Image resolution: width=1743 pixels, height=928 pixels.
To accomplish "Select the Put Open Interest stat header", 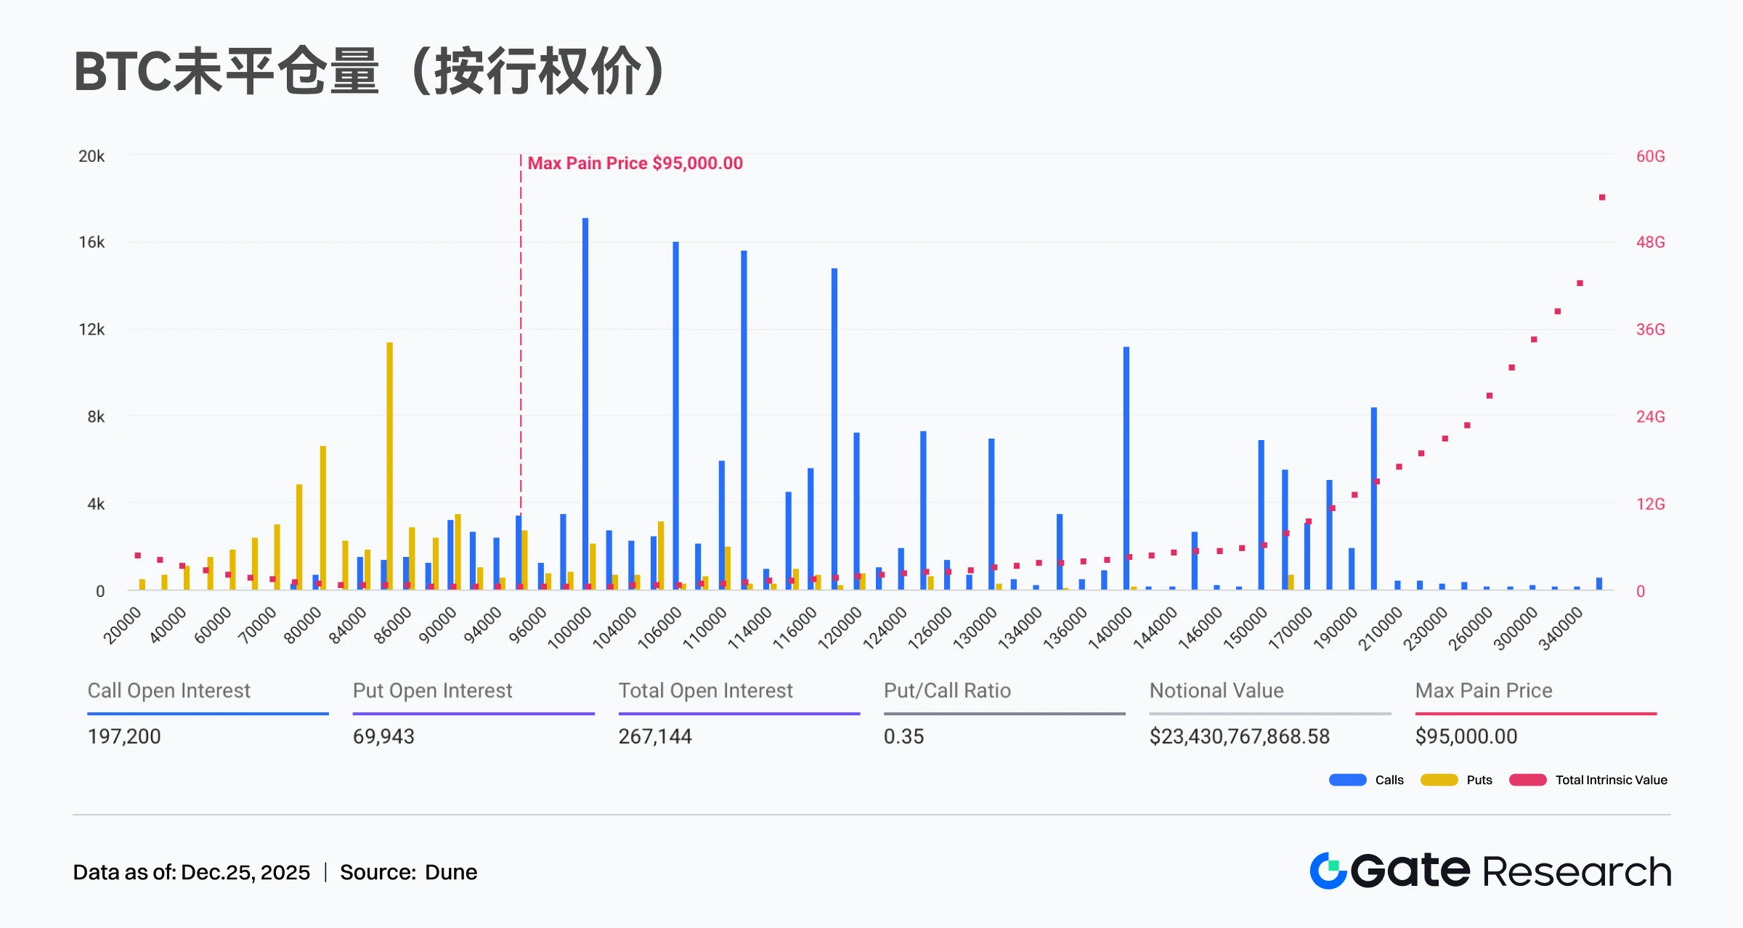I will 432,691.
